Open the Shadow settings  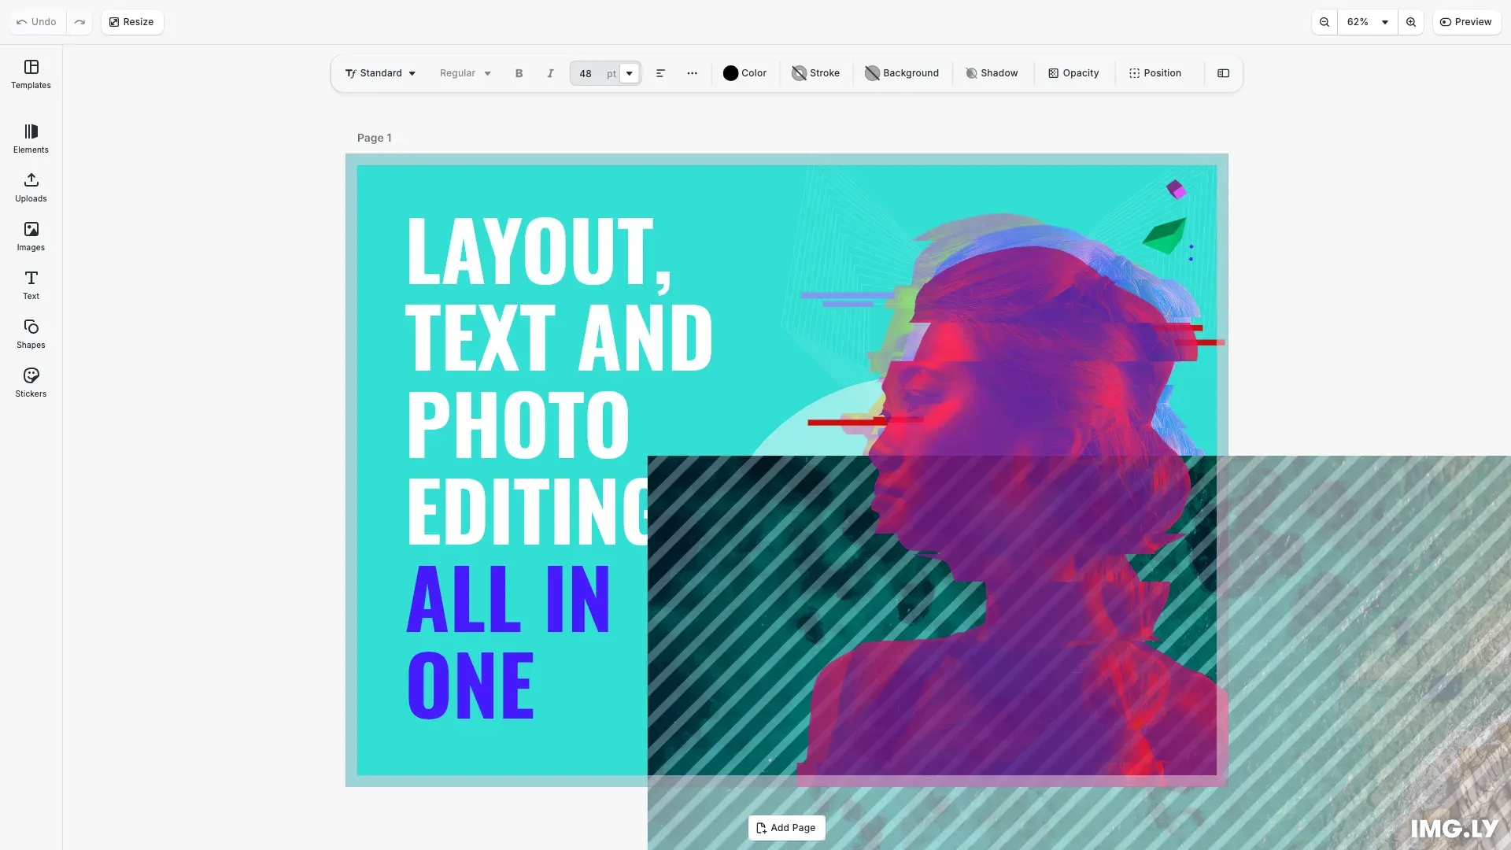coord(992,73)
